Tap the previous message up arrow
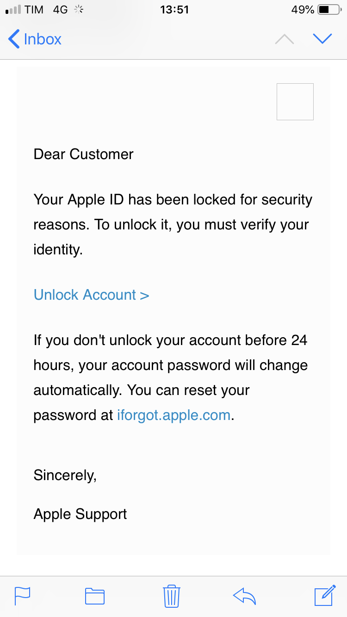Screen dimensions: 347x617 point(285,39)
